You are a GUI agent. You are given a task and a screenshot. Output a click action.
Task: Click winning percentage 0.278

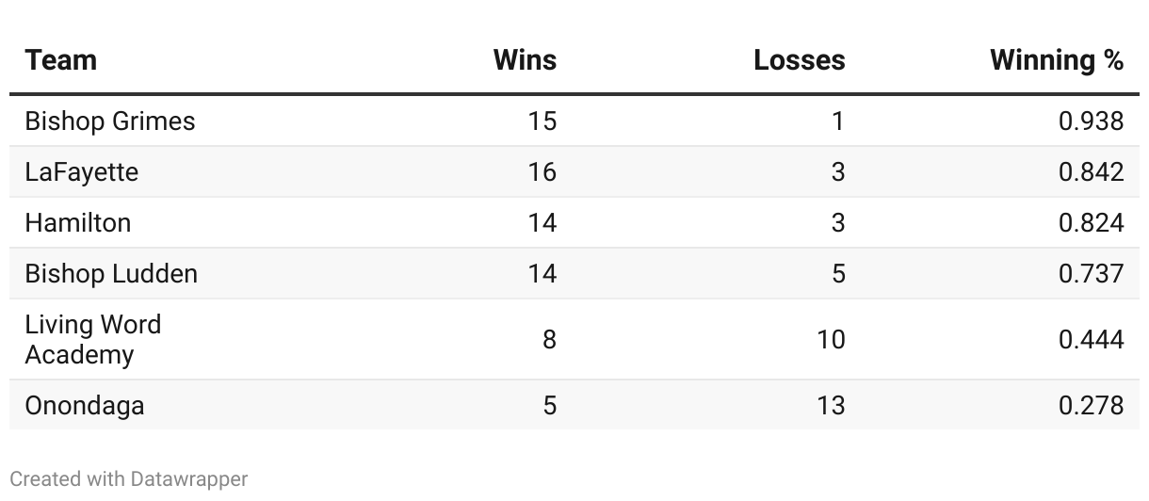pyautogui.click(x=1092, y=406)
